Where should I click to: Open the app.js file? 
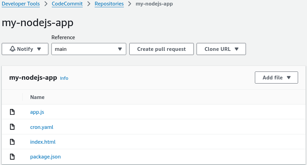pos(37,112)
